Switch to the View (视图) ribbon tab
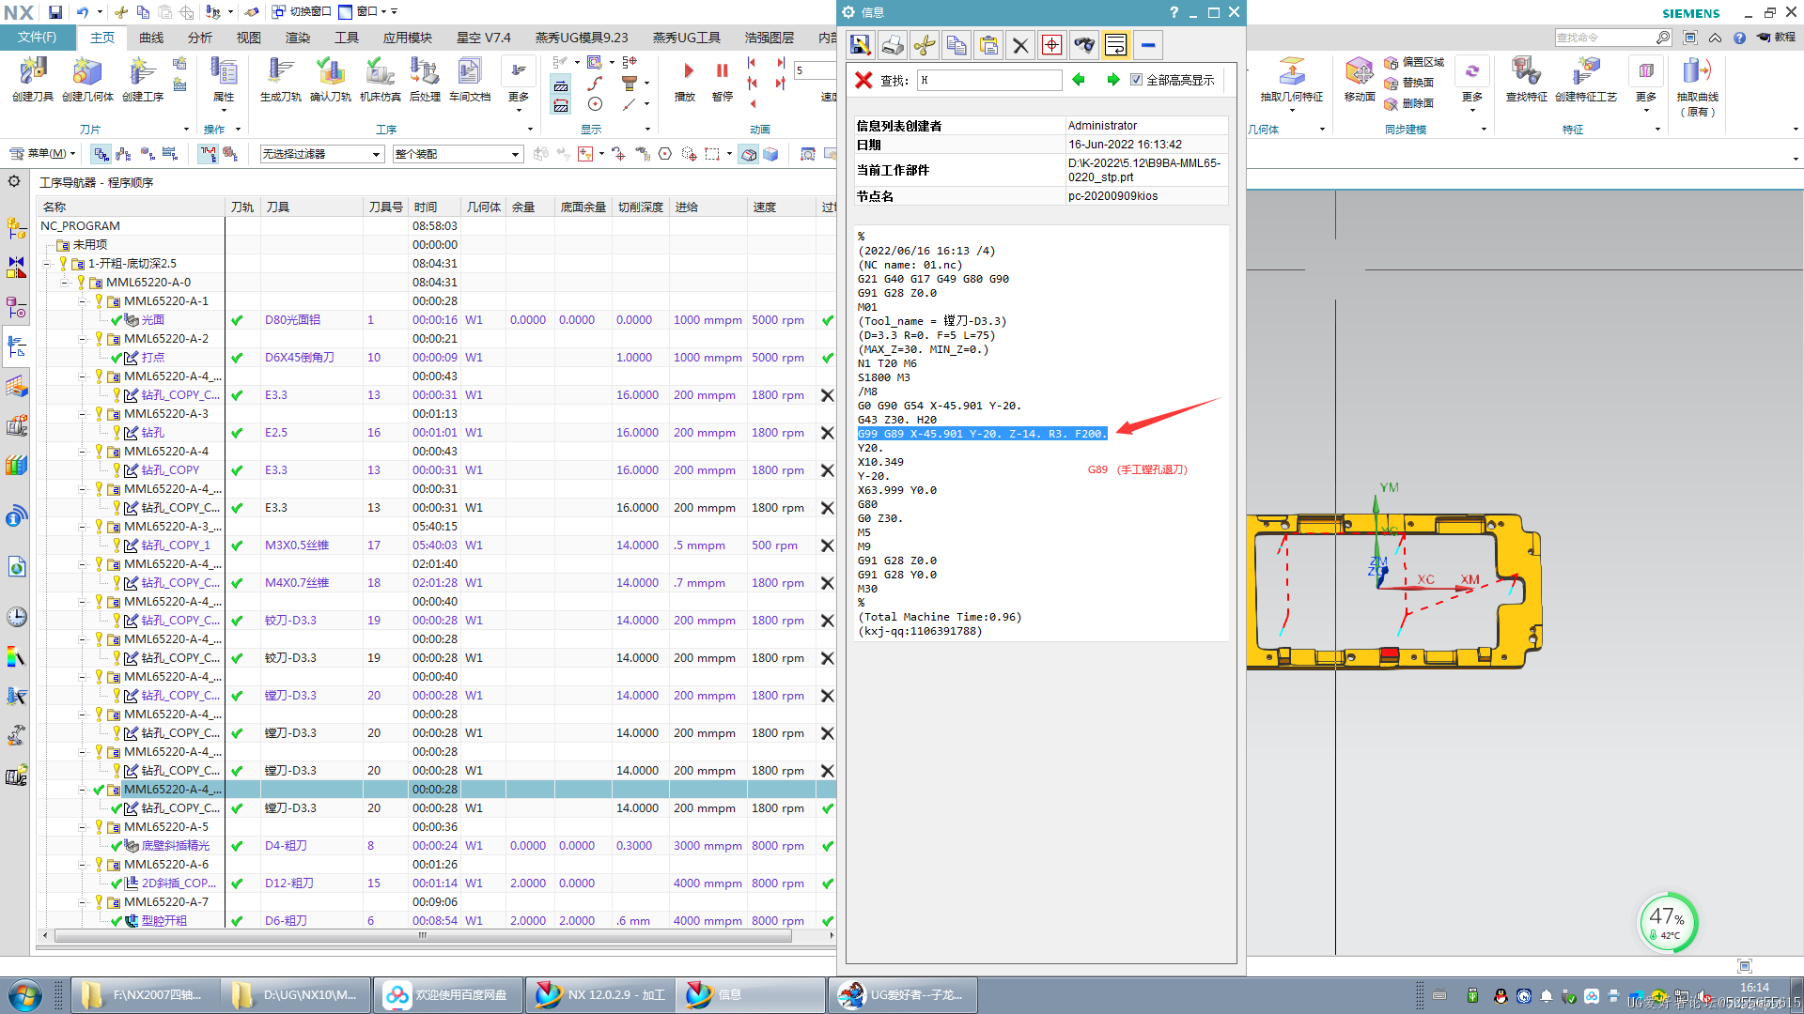The image size is (1804, 1014). (249, 38)
